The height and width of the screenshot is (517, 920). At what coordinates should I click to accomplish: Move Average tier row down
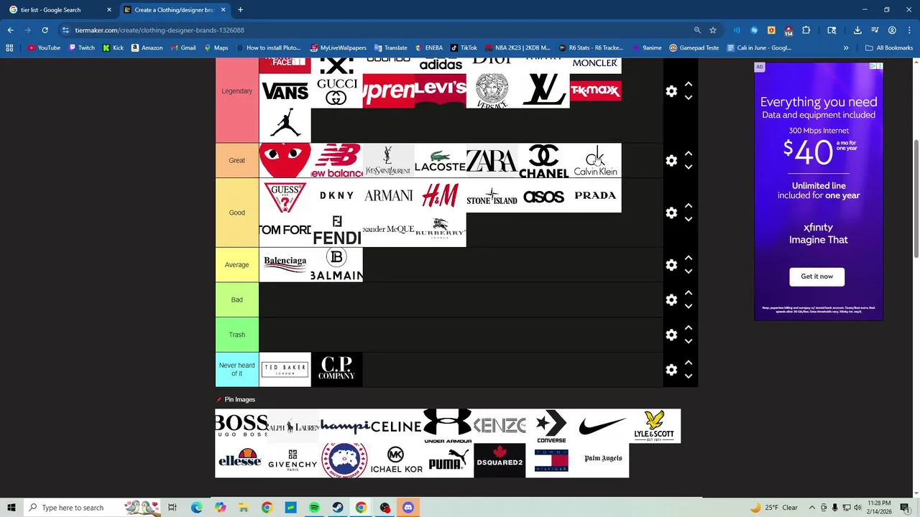coord(689,271)
